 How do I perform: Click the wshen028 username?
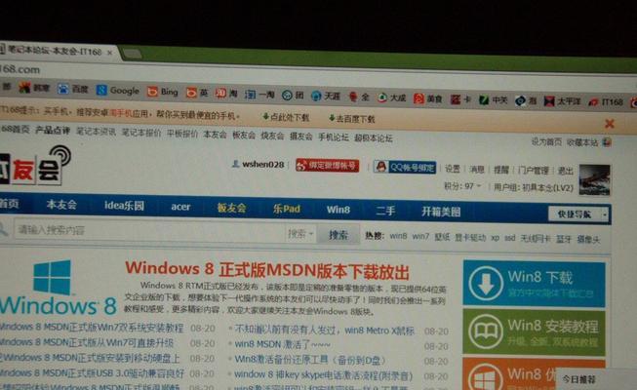click(x=262, y=164)
